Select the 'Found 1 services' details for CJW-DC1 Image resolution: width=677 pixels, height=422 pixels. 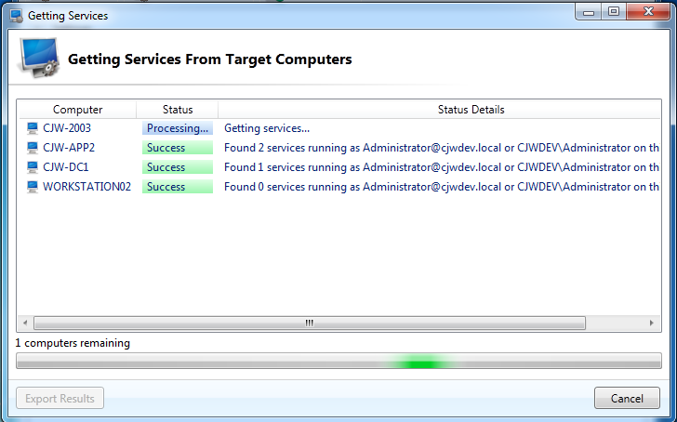[x=437, y=167]
